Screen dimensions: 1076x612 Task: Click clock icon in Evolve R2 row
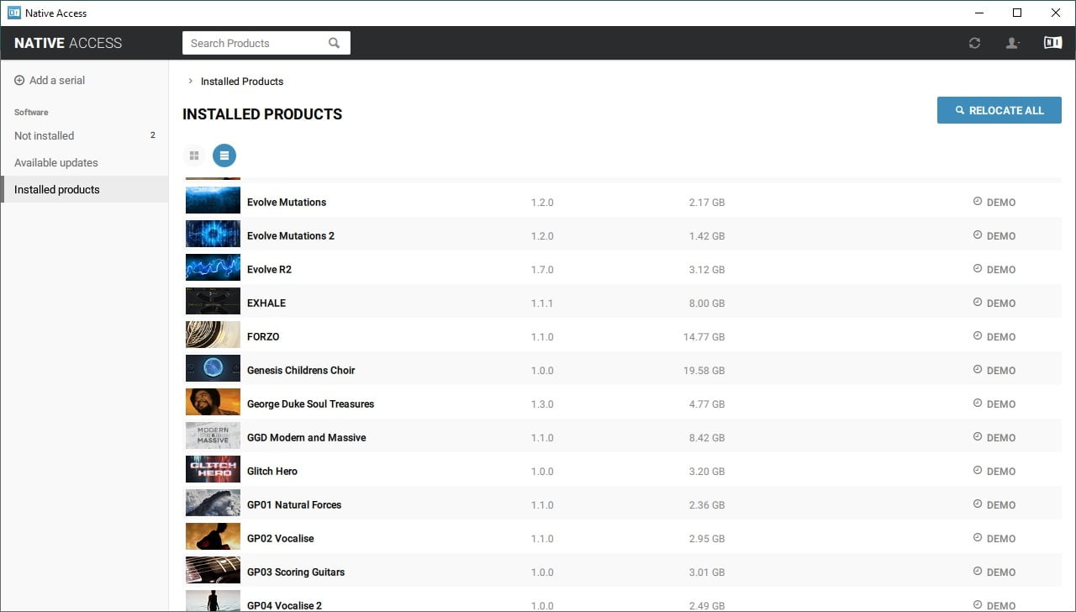pos(978,269)
